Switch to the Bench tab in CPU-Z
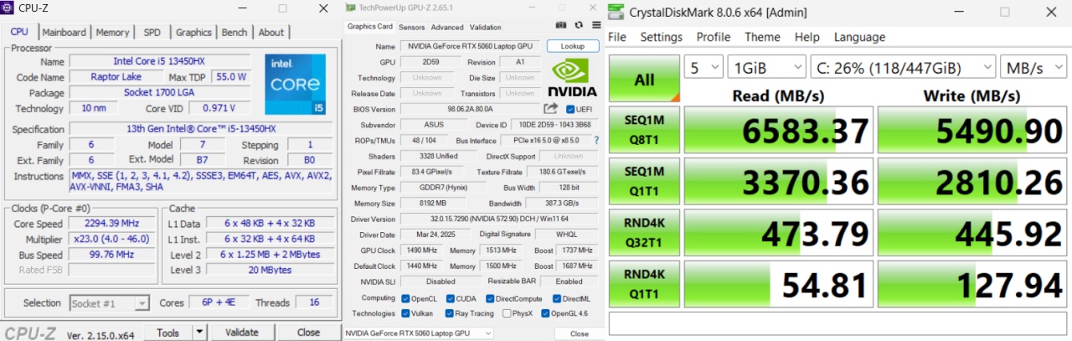 [x=234, y=32]
